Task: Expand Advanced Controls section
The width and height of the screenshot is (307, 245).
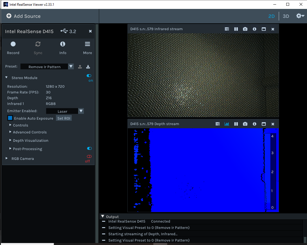Action: tap(10, 132)
